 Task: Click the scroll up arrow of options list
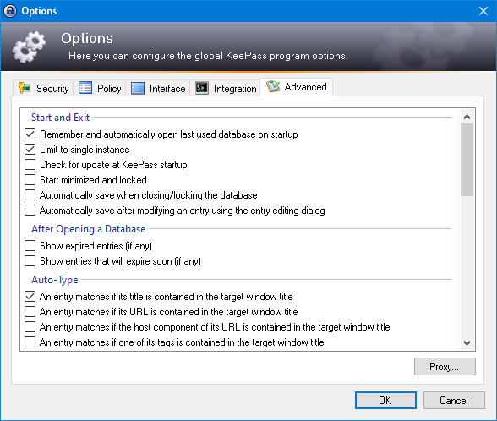pyautogui.click(x=467, y=117)
